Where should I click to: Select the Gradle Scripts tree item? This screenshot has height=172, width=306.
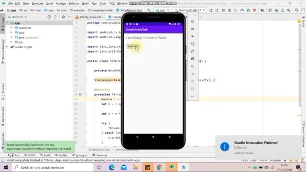click(x=23, y=47)
